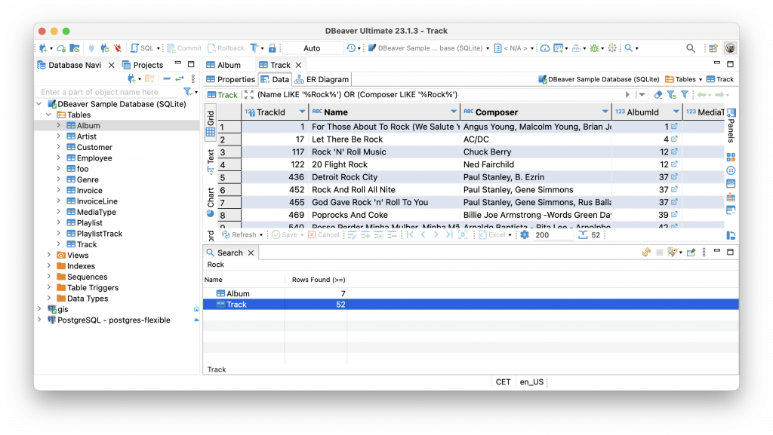The width and height of the screenshot is (773, 435).
Task: Open the Name column filter dropdown
Action: (x=454, y=112)
